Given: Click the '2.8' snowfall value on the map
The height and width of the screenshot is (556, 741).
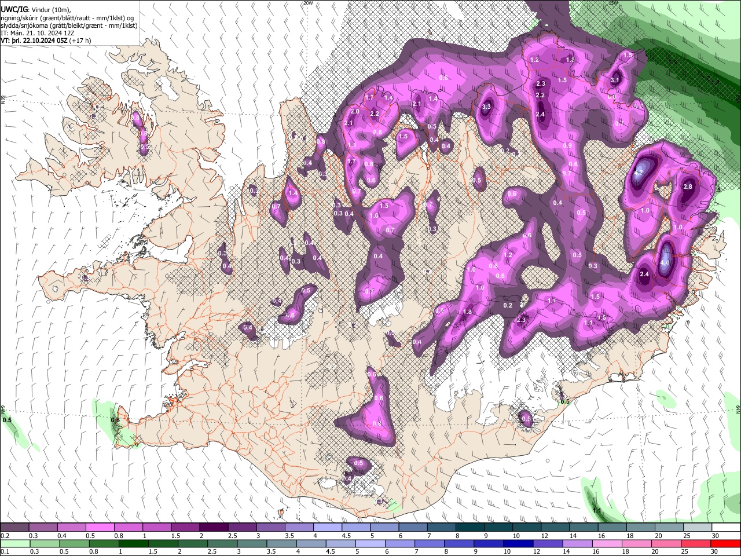Looking at the screenshot, I should click(688, 186).
